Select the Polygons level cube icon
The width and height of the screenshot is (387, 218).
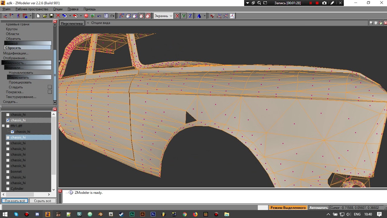pos(141,16)
